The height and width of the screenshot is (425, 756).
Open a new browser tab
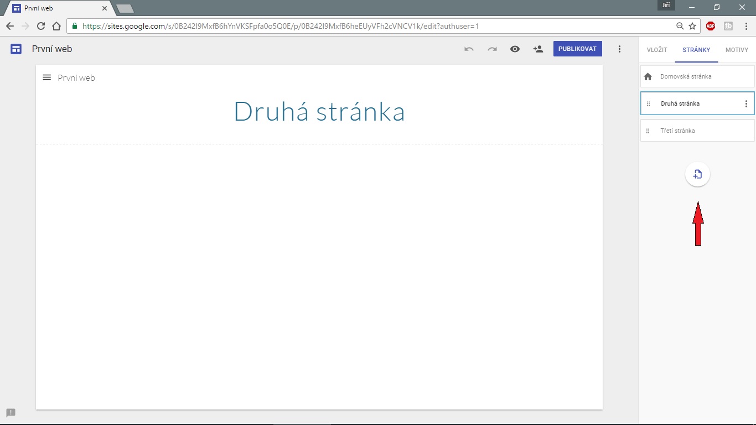125,8
